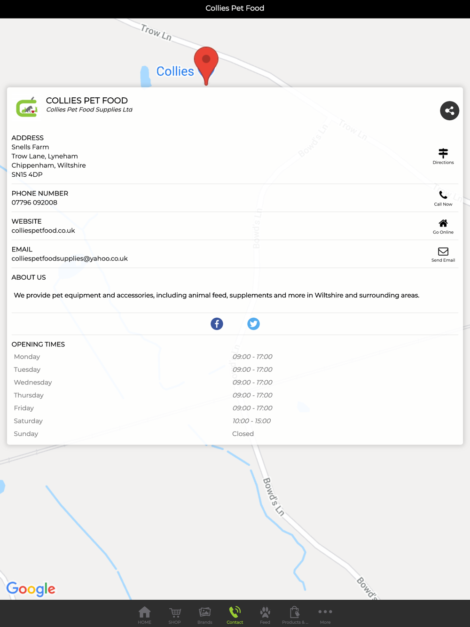Select the Friday opening times row
Viewport: 470px width, 627px height.
[x=235, y=408]
